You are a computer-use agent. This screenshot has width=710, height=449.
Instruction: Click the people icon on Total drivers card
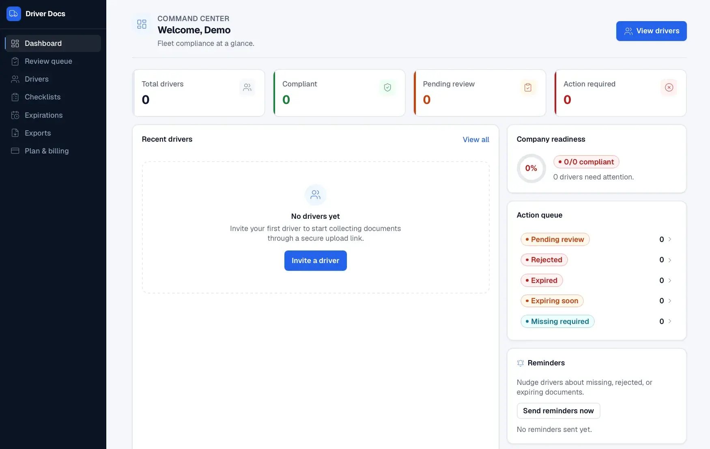[247, 87]
